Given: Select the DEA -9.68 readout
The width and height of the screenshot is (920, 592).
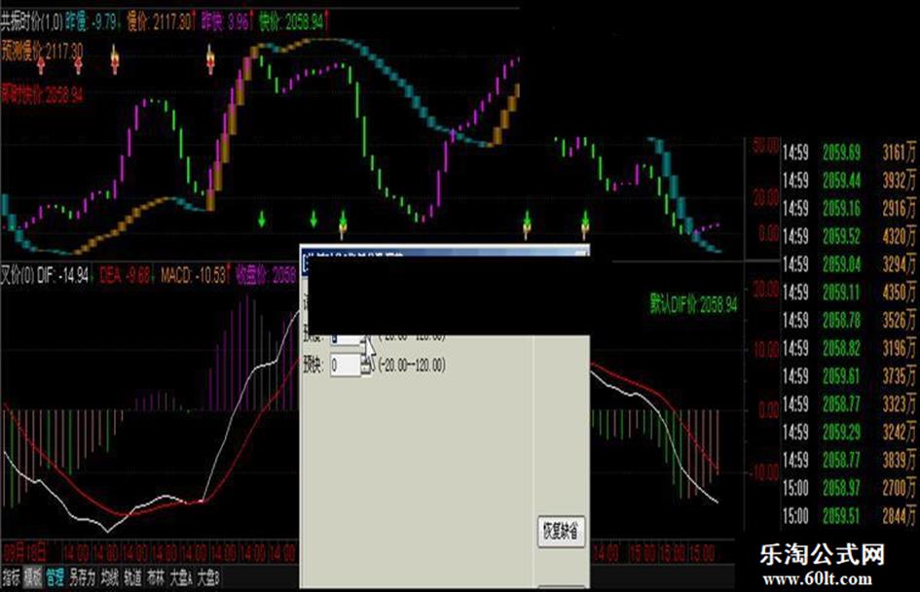Looking at the screenshot, I should click(125, 275).
